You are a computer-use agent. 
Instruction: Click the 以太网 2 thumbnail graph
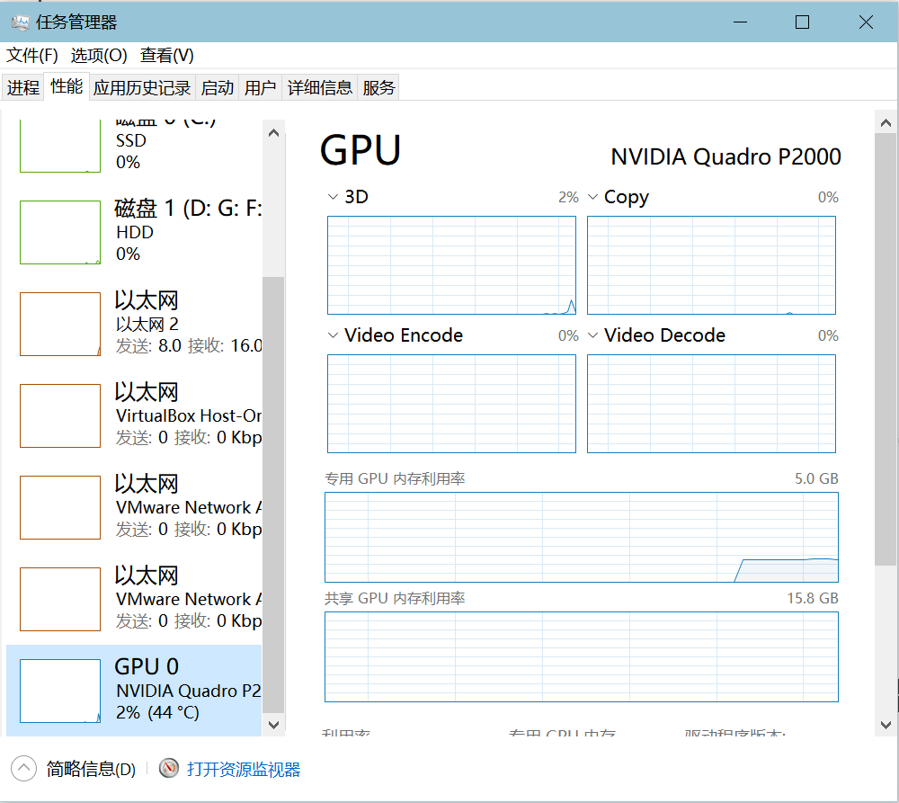pyautogui.click(x=60, y=324)
